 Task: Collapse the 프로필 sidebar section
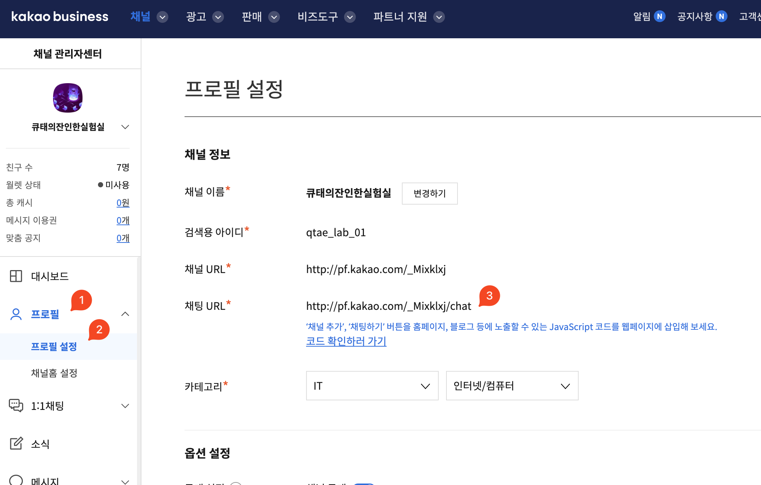125,314
